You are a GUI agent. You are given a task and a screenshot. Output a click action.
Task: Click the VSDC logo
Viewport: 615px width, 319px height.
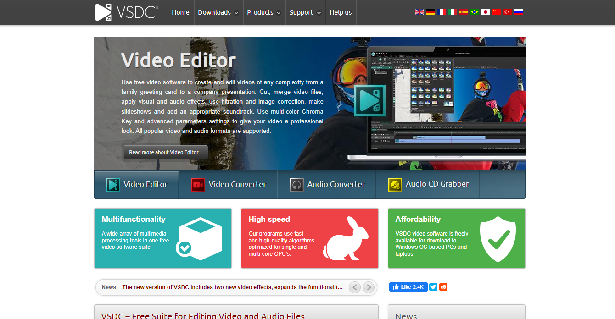click(126, 12)
